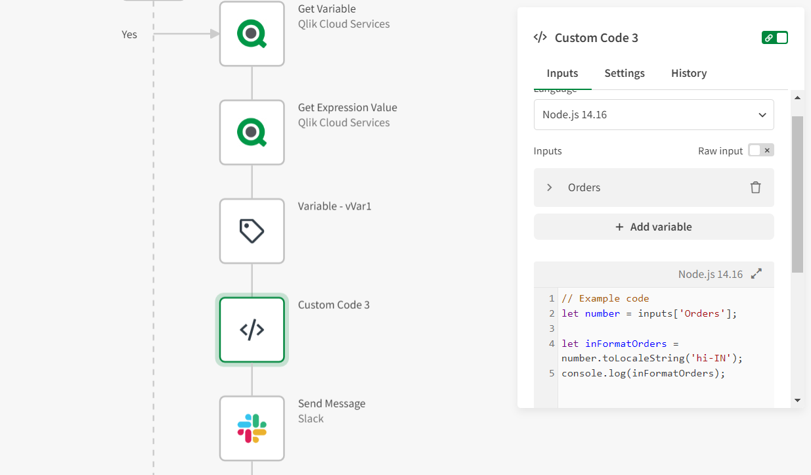The image size is (811, 475).
Task: Click inside the code editor on line 5
Action: [644, 373]
